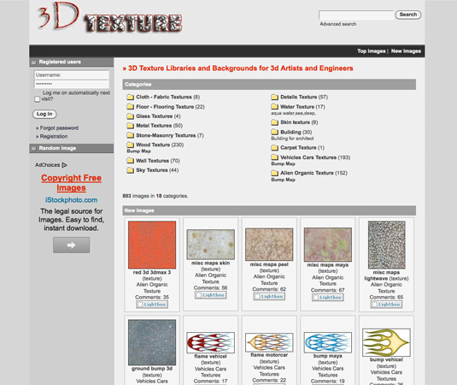Open the Details Texture folder icon

pyautogui.click(x=274, y=97)
